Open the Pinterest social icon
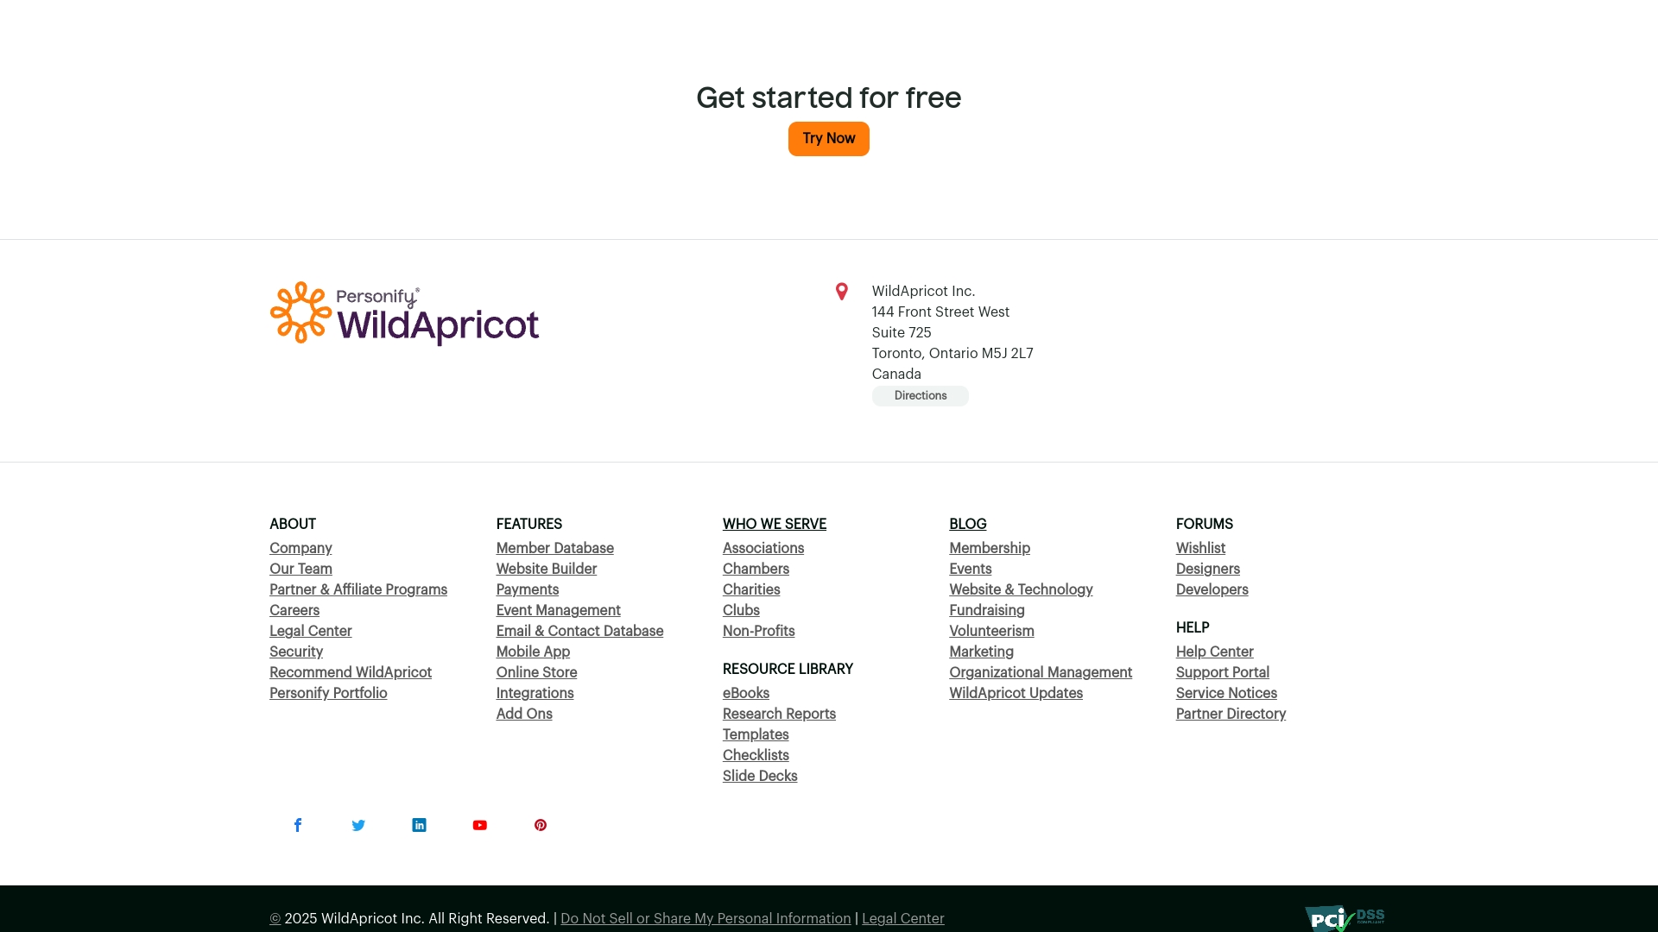The width and height of the screenshot is (1658, 932). (x=540, y=825)
